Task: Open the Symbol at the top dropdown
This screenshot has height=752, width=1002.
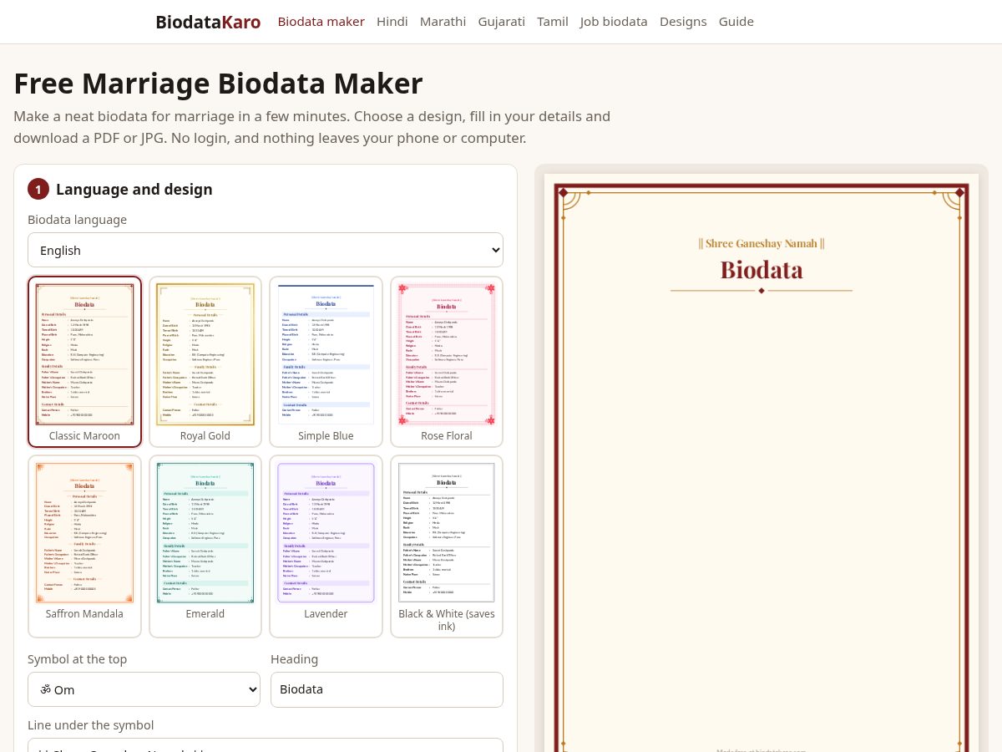Action: (144, 689)
